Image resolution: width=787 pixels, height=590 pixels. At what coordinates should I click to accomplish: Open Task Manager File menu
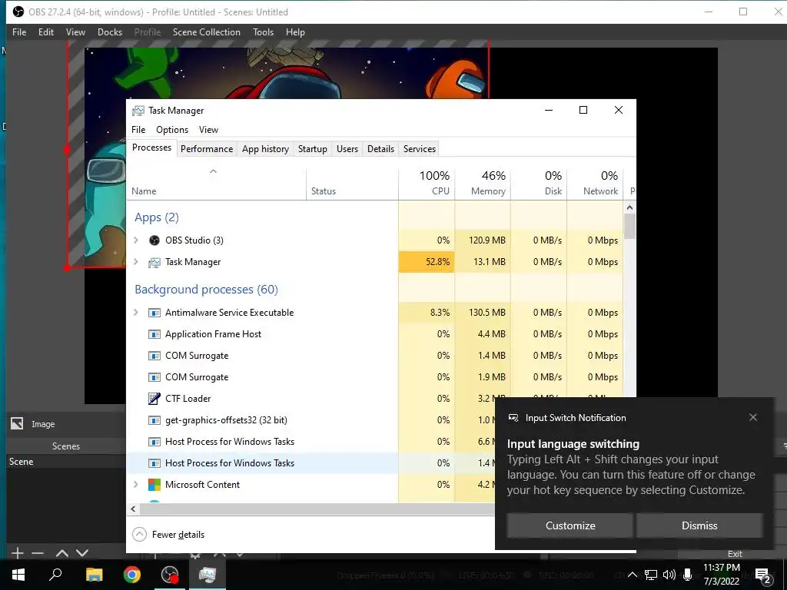point(138,129)
